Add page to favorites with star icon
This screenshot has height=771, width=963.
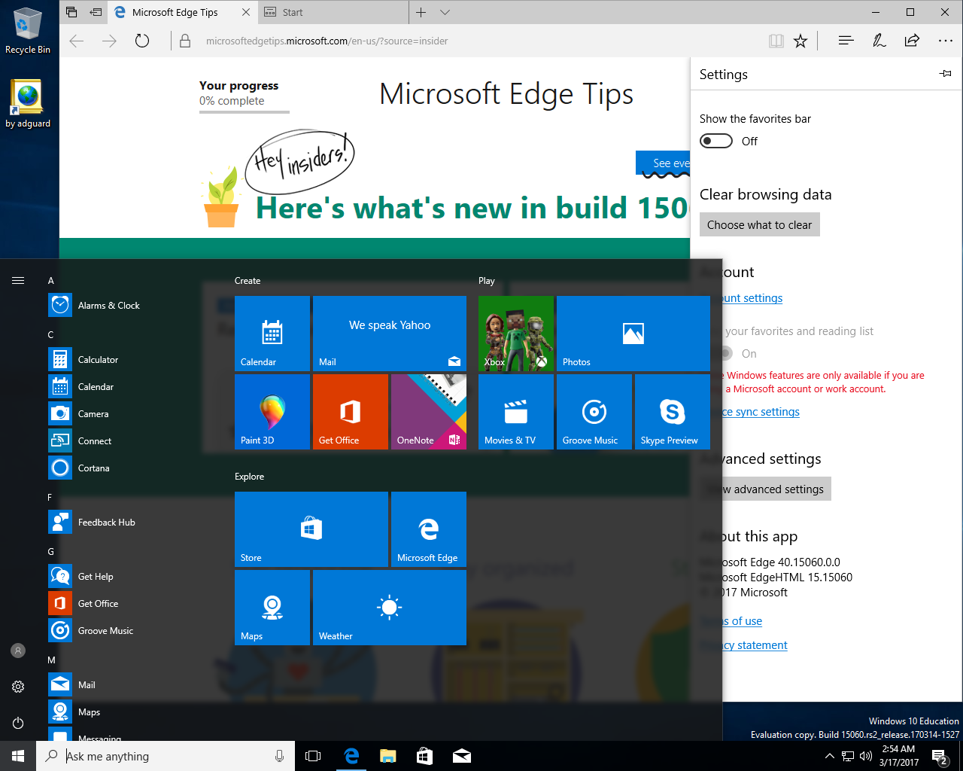coord(800,41)
